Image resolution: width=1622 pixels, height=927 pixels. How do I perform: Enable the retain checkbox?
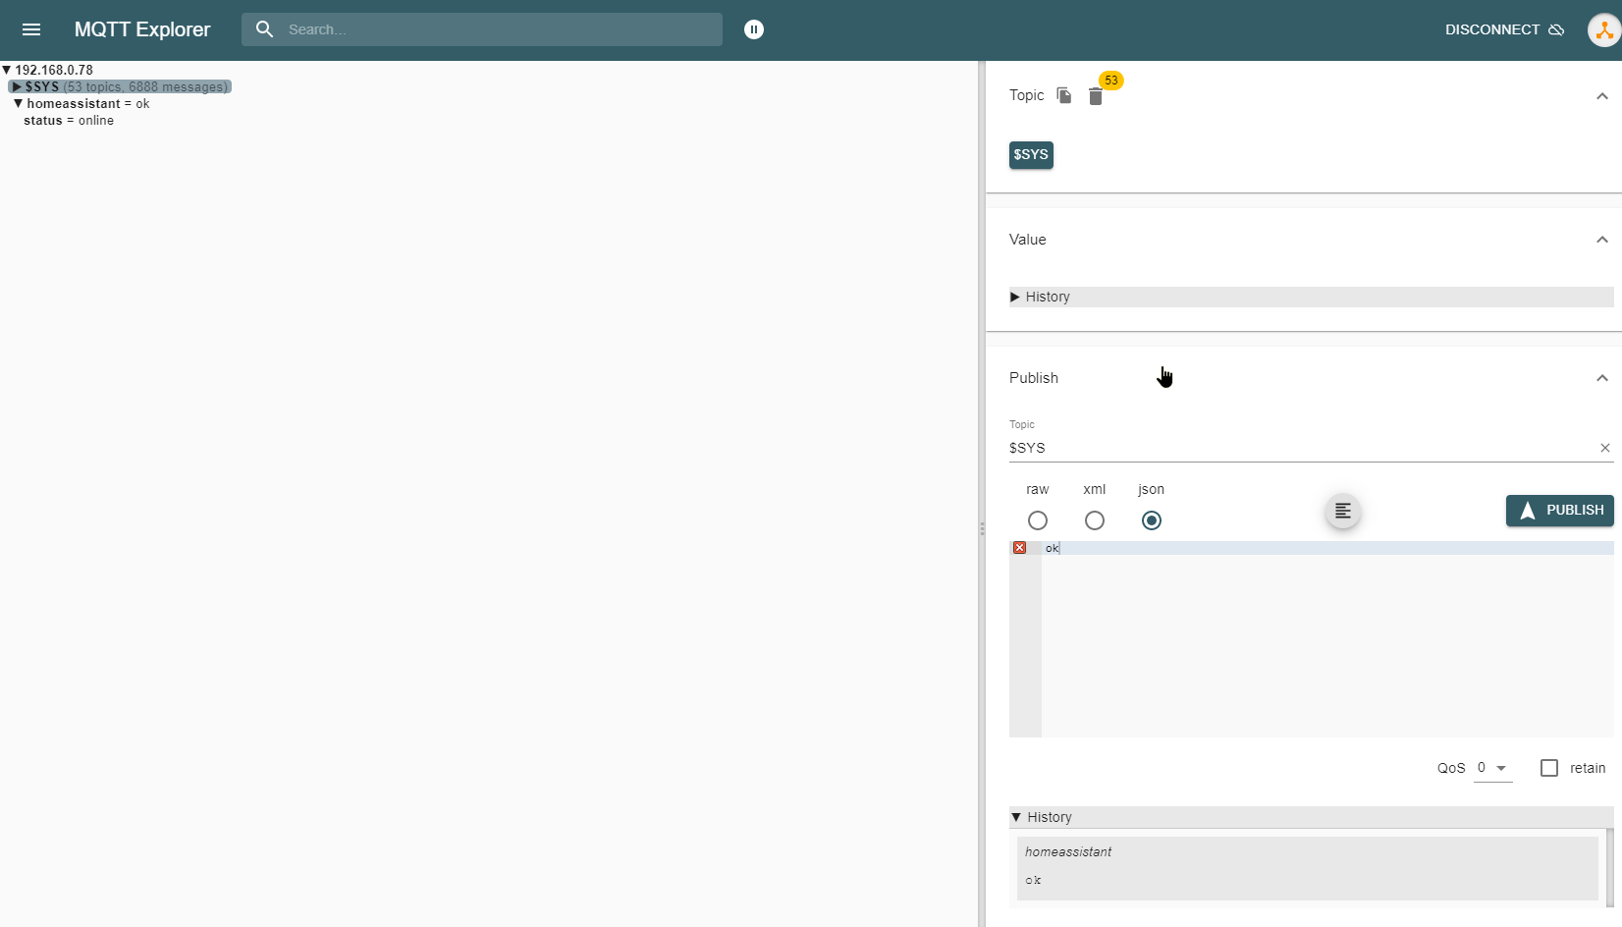[x=1549, y=768]
